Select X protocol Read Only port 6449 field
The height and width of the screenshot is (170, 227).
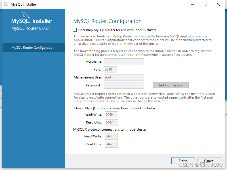tap(111, 144)
